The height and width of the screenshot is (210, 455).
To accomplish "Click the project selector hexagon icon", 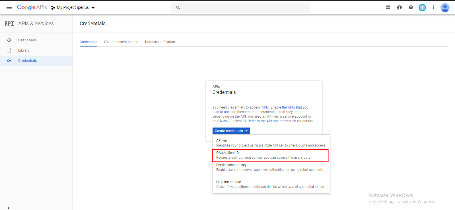I will [53, 8].
